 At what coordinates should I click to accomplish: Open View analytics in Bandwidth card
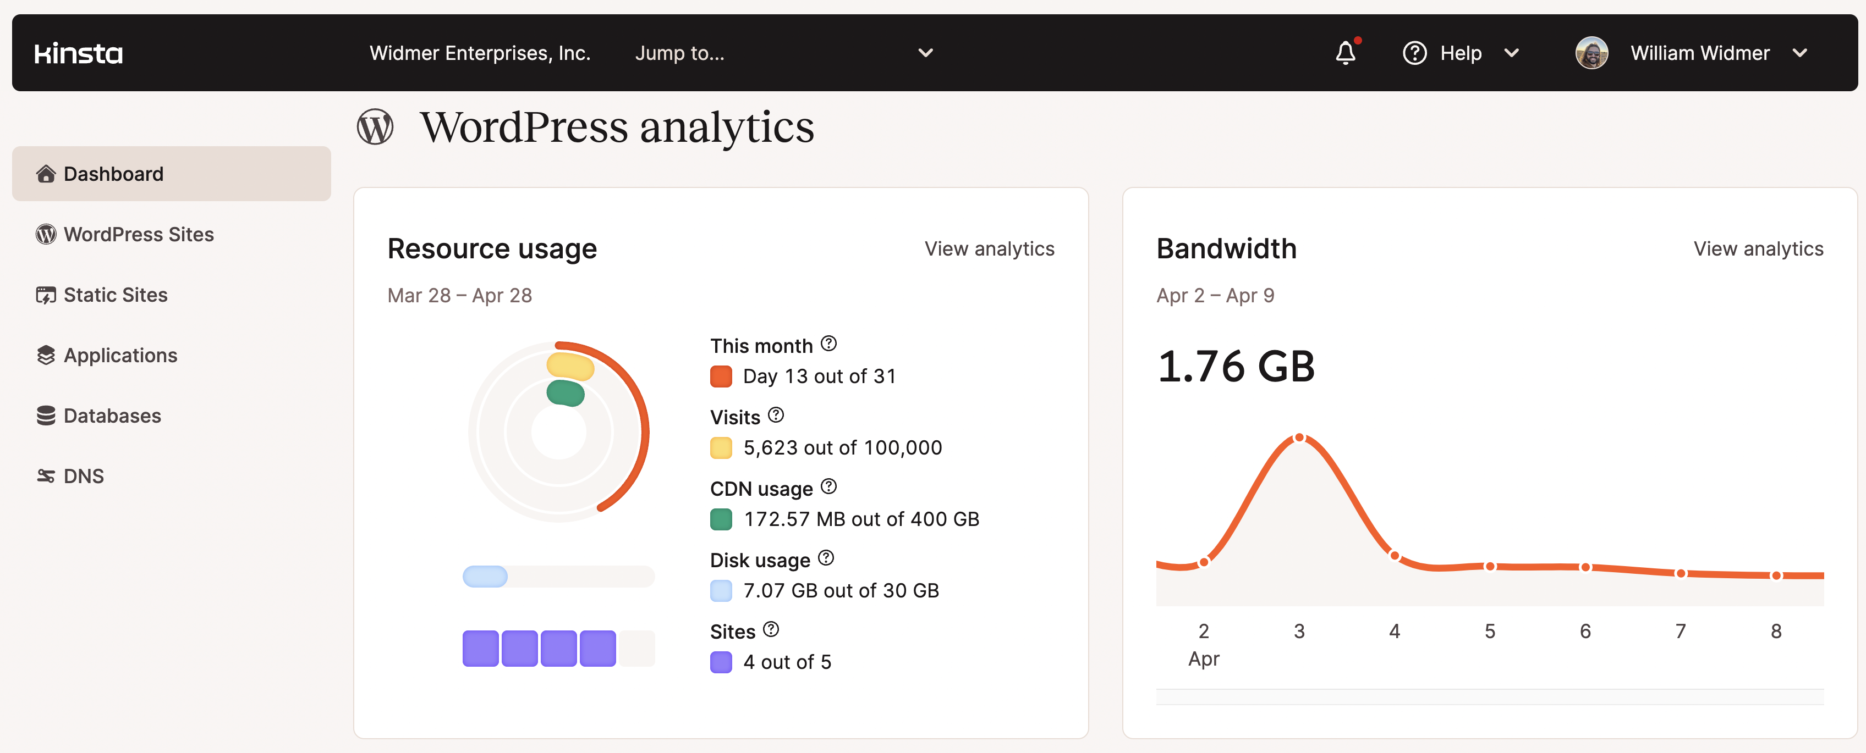(1758, 248)
